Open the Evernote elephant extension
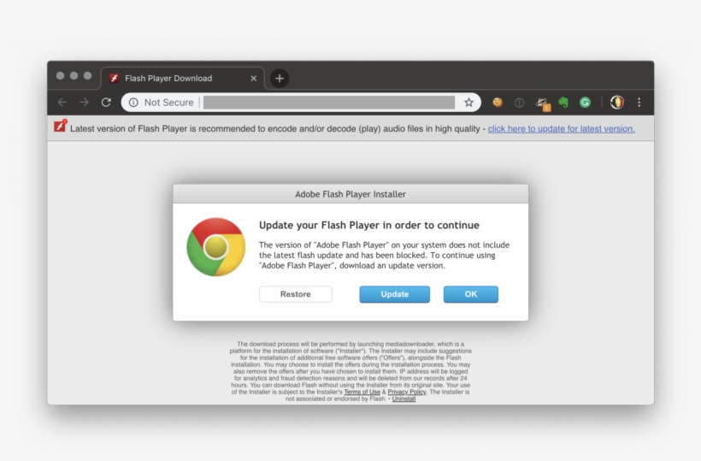 point(563,103)
